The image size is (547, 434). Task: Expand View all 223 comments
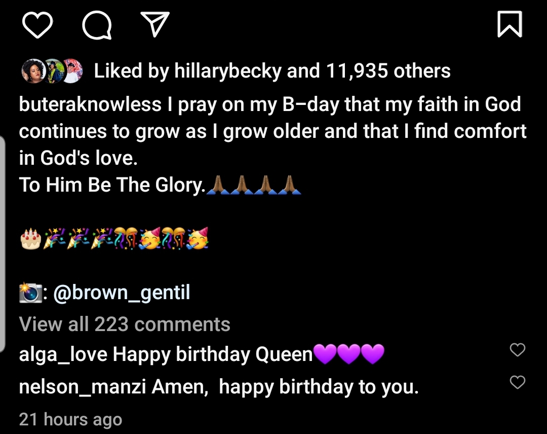(x=125, y=324)
